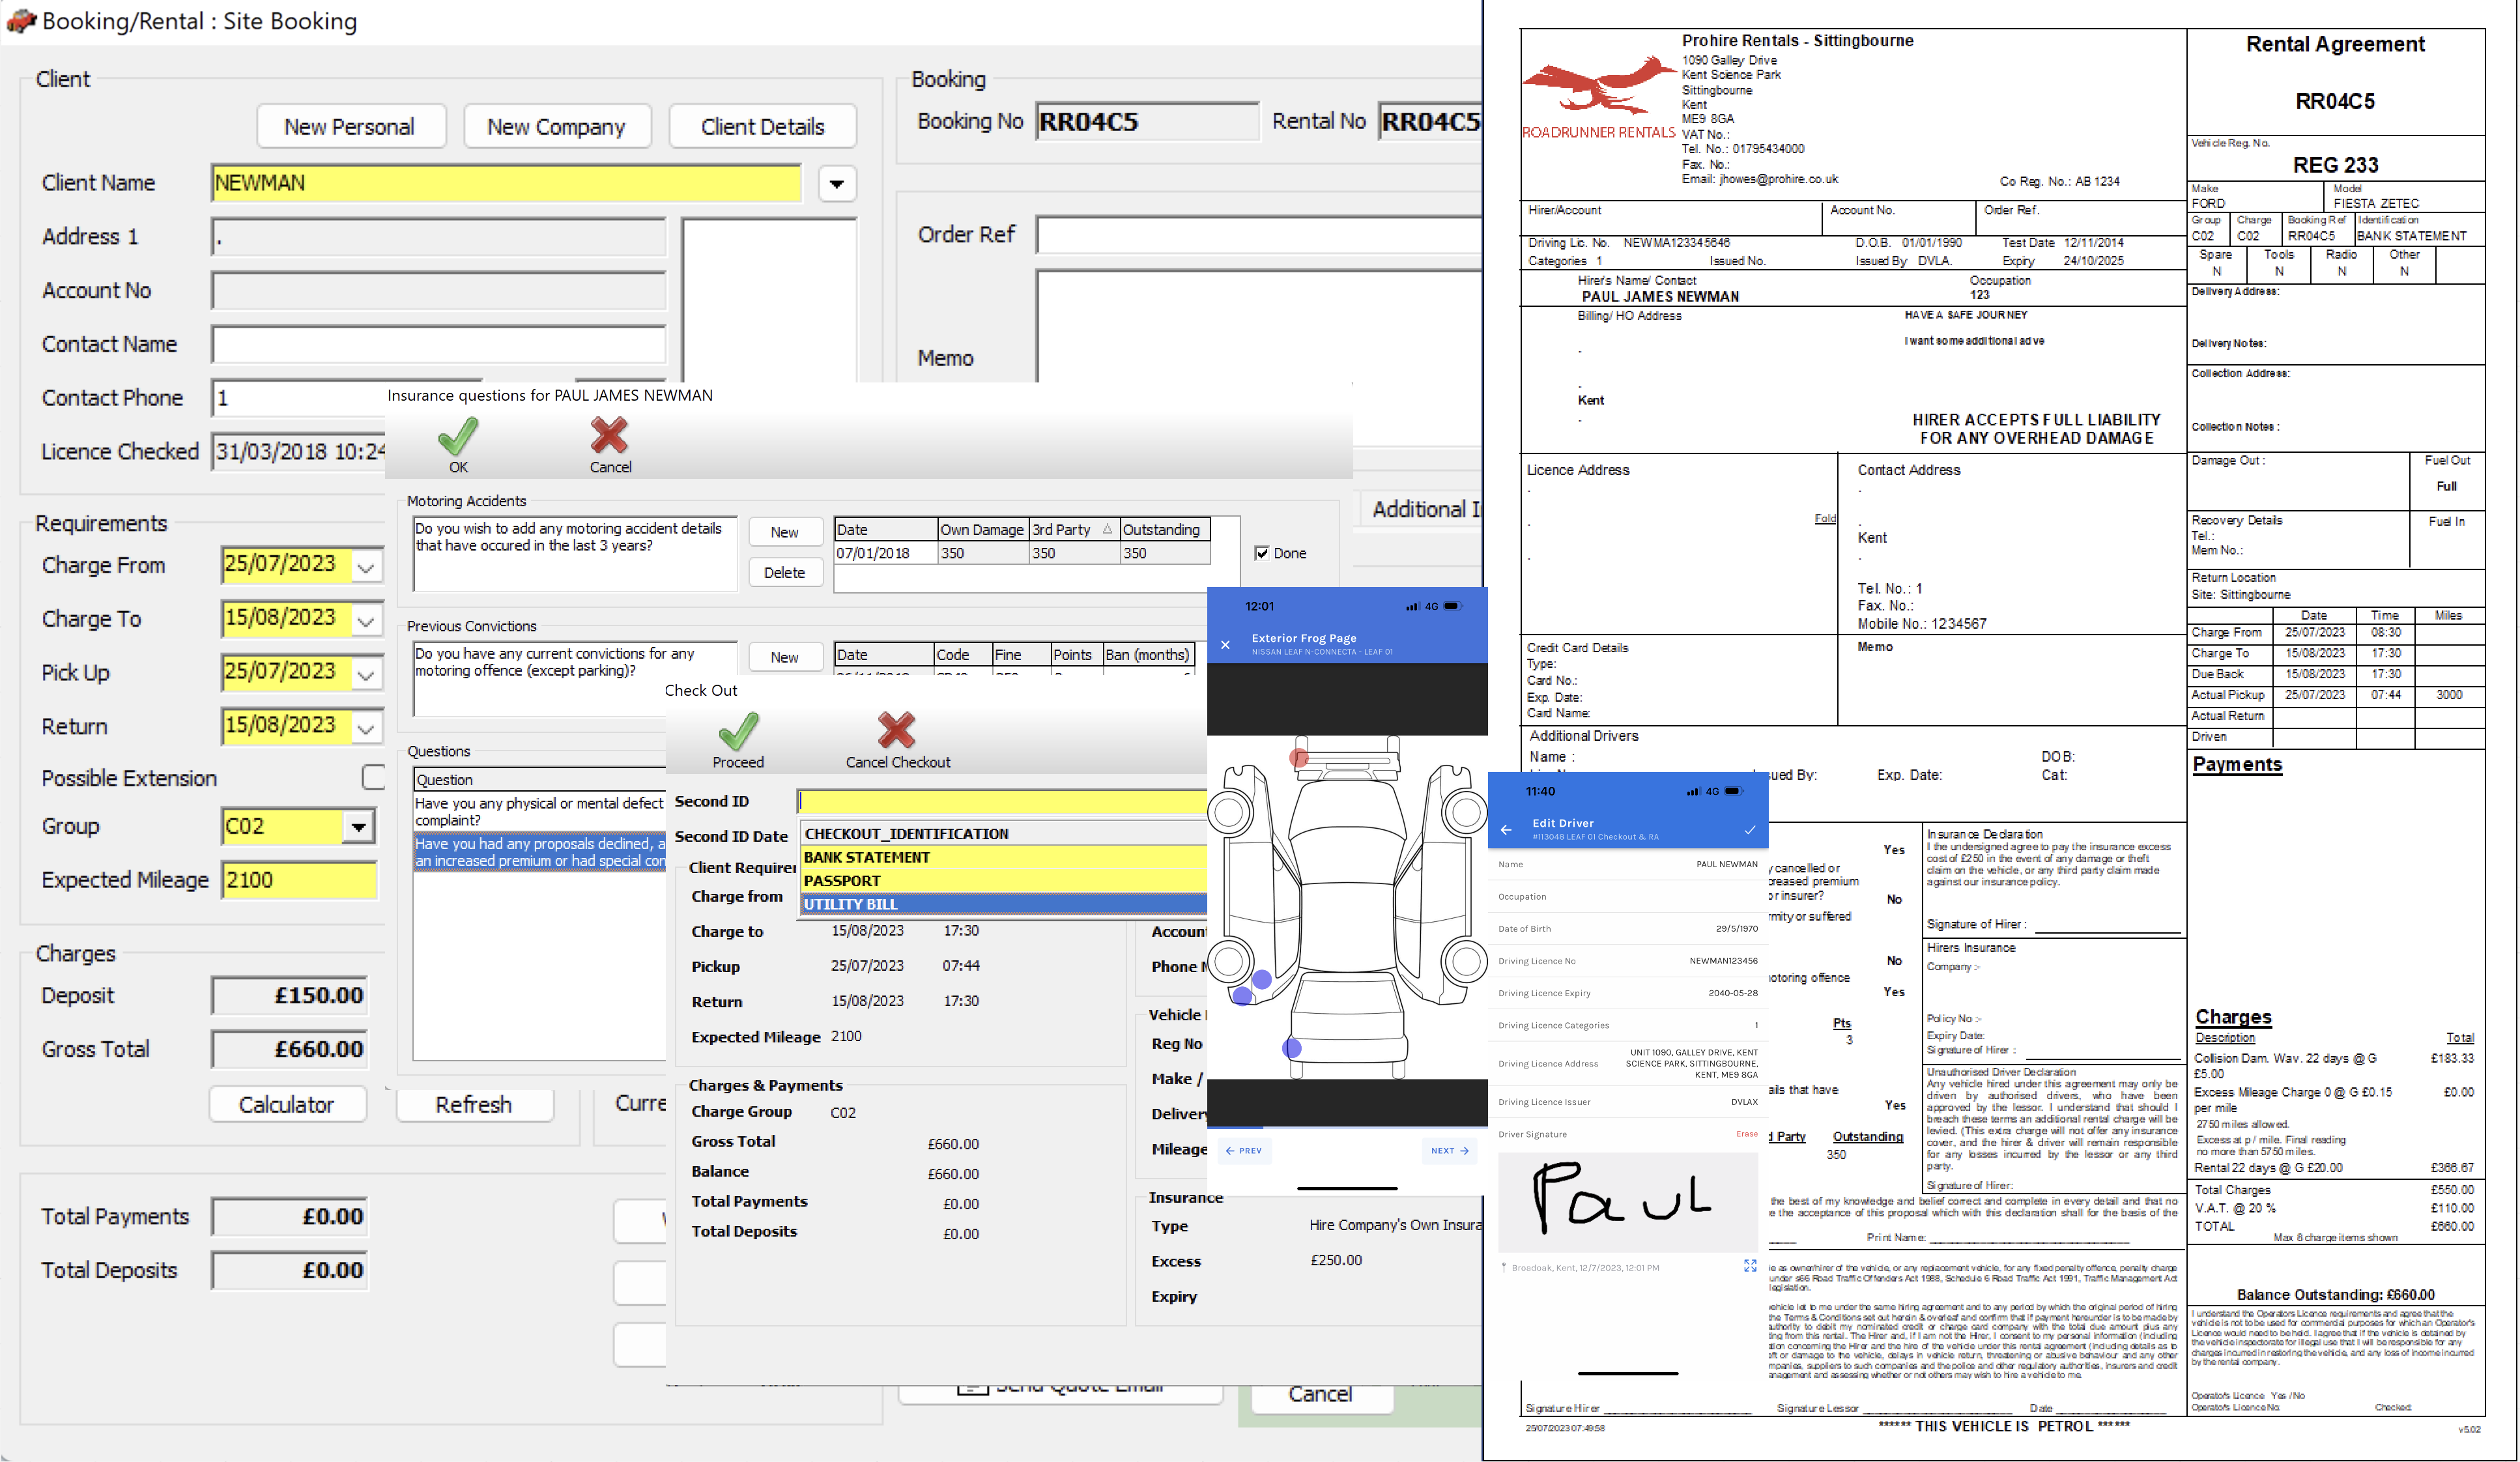The height and width of the screenshot is (1462, 2520).
Task: Click into the Contact Name field
Action: click(438, 344)
